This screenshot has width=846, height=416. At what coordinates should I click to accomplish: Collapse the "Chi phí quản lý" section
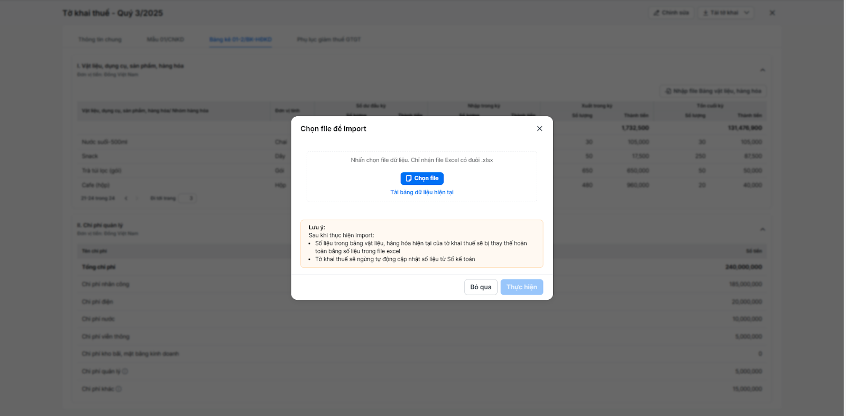762,229
